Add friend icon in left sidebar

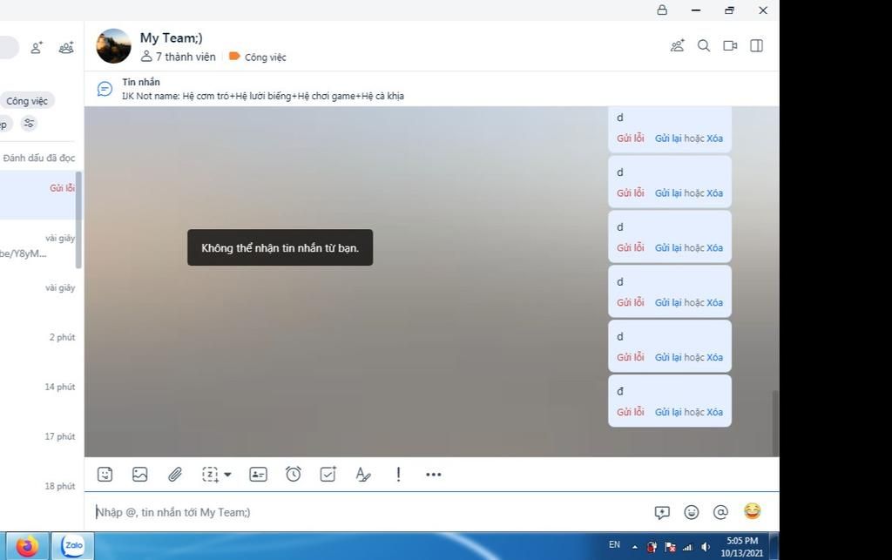37,48
